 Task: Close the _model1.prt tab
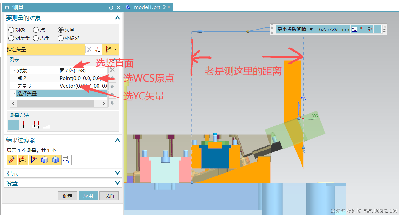coord(169,7)
